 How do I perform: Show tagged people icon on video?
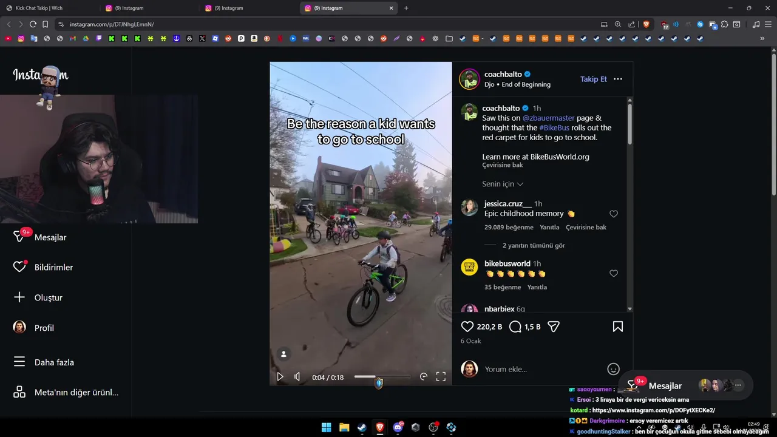click(283, 354)
